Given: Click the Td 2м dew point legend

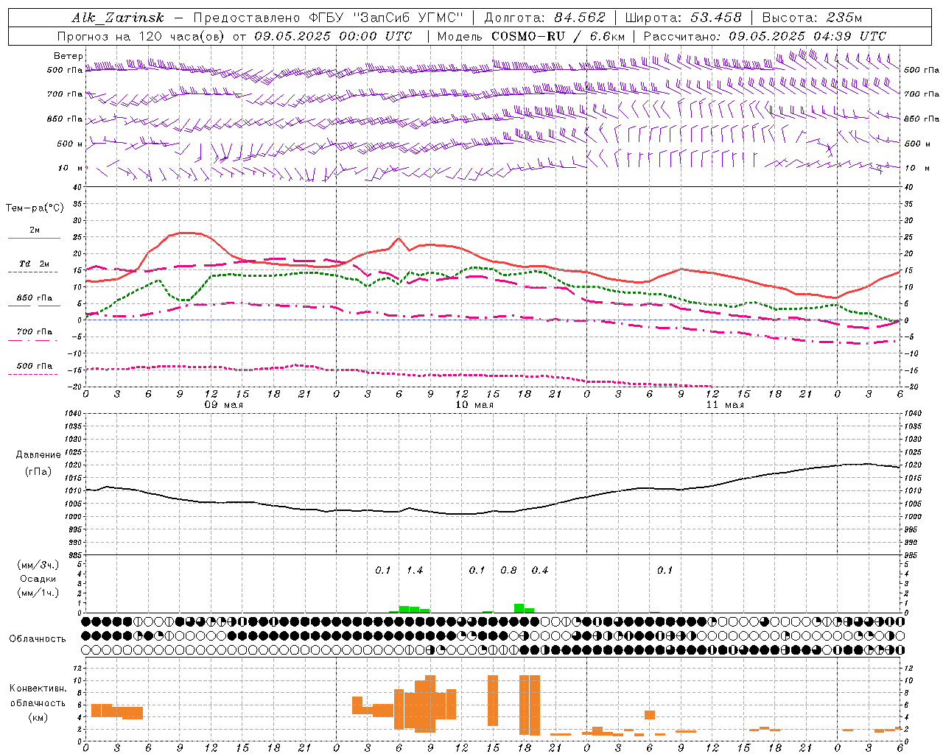Looking at the screenshot, I should (34, 264).
